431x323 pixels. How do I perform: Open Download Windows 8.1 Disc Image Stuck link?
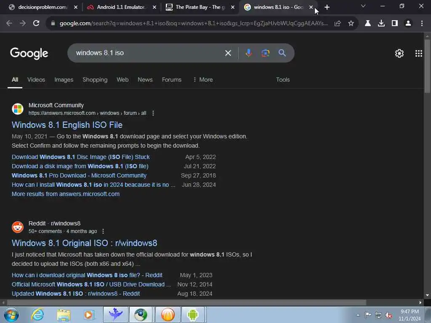tap(80, 157)
